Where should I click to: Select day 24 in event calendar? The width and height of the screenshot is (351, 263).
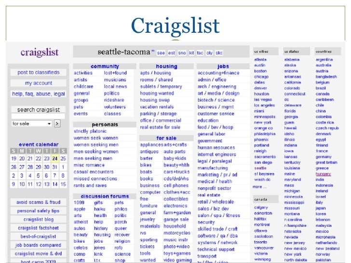pyautogui.click(x=55, y=158)
